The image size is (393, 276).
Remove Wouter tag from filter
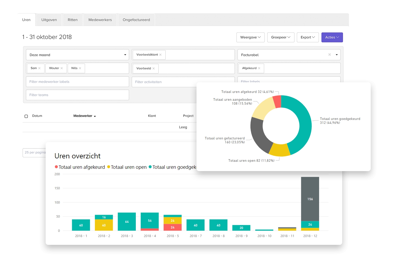pyautogui.click(x=62, y=68)
